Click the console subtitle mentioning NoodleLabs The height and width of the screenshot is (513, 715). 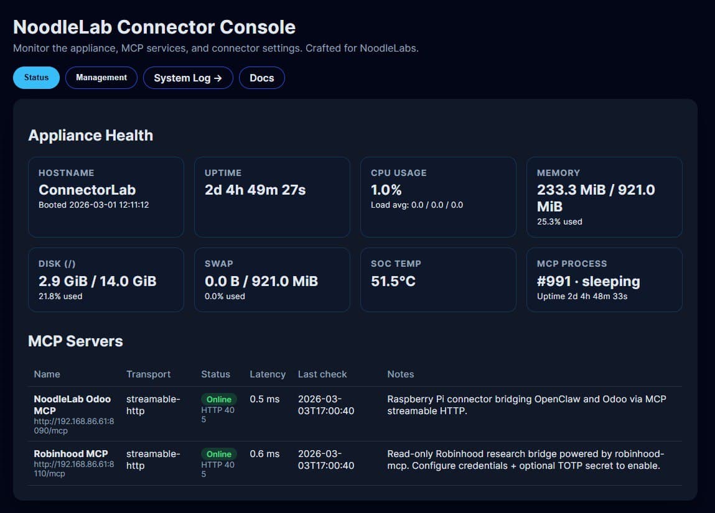click(216, 49)
